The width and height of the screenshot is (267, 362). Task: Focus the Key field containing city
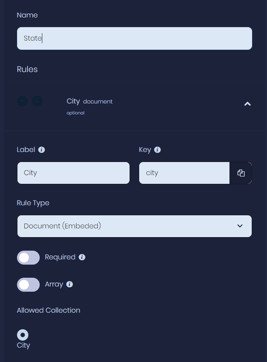click(x=184, y=173)
